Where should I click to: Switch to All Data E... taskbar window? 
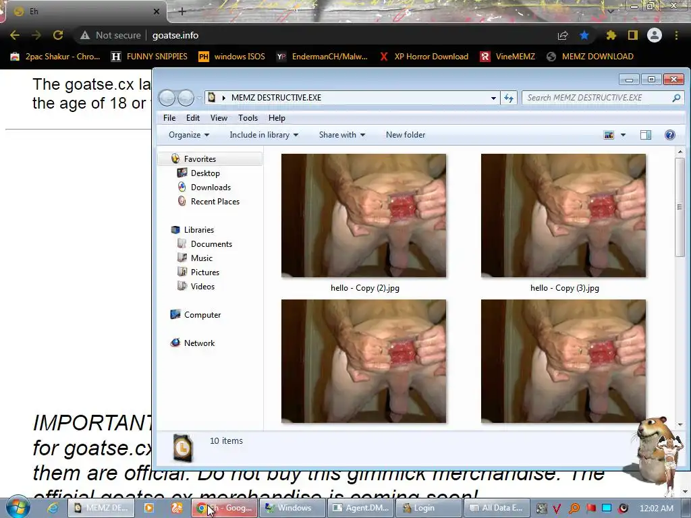tap(497, 508)
